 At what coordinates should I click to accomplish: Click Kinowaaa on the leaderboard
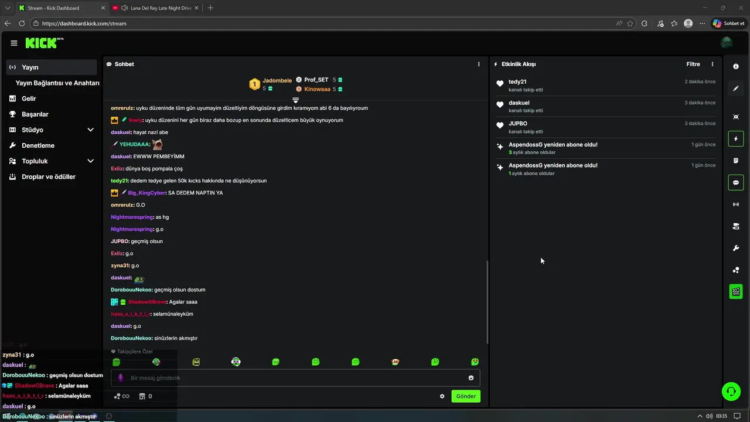pos(317,89)
